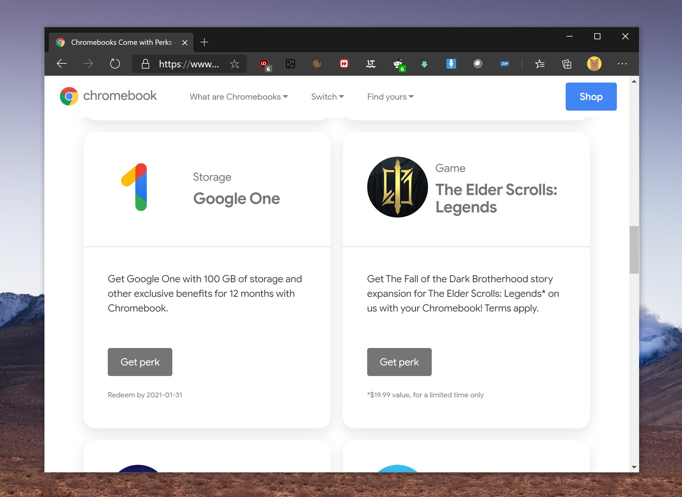Open the Favorites bar list
This screenshot has height=497, width=682.
point(540,64)
